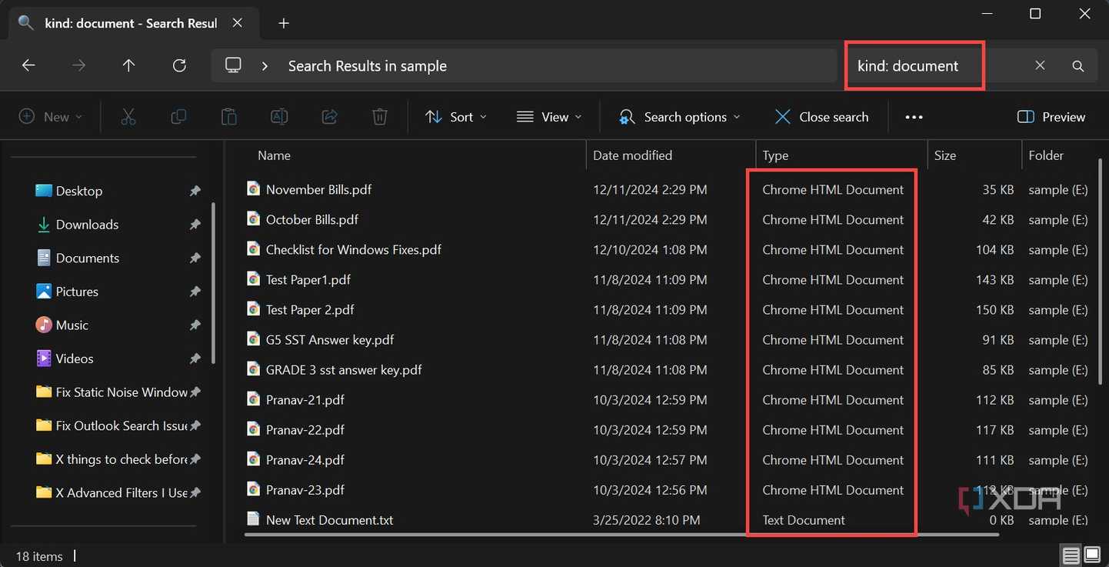Close the 'kind: document' tab
Viewport: 1109px width, 567px height.
pos(238,23)
